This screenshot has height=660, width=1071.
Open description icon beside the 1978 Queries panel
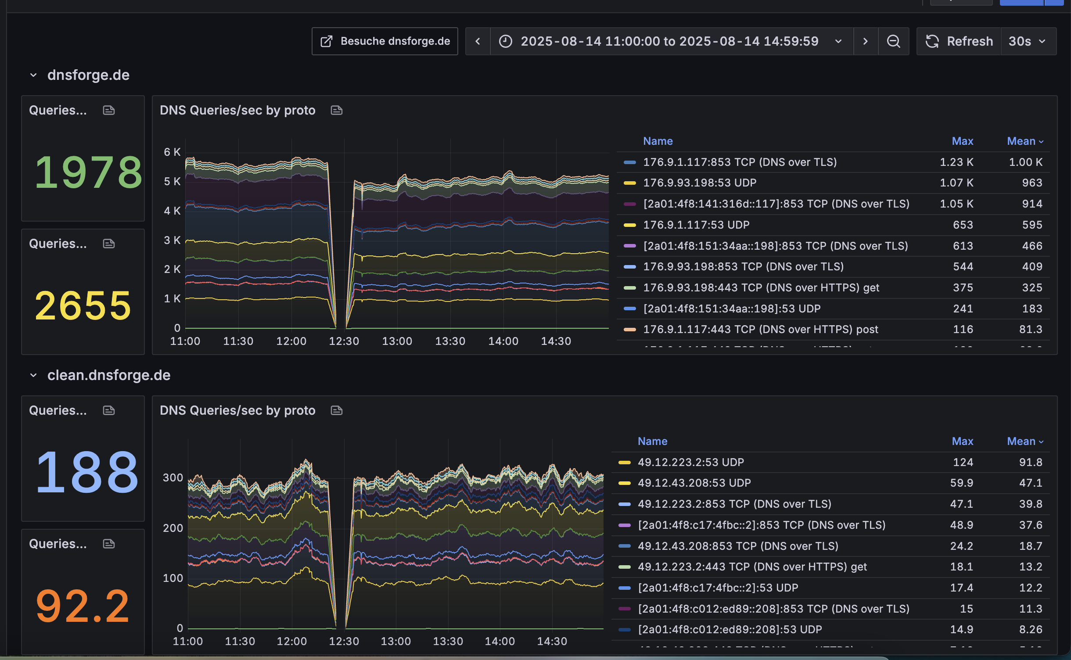[108, 110]
